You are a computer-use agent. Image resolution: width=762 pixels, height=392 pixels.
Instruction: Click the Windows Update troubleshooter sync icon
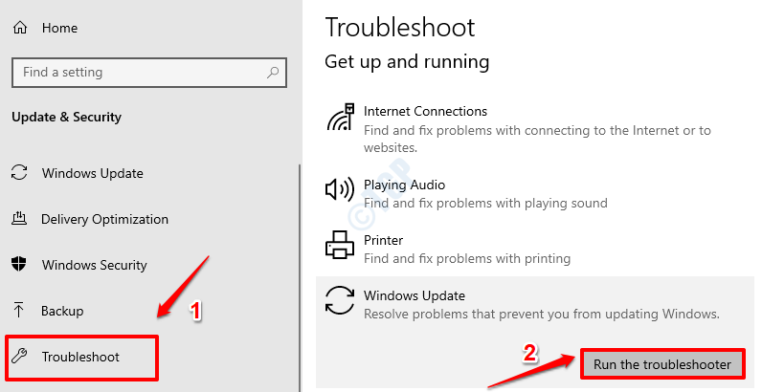pyautogui.click(x=340, y=300)
